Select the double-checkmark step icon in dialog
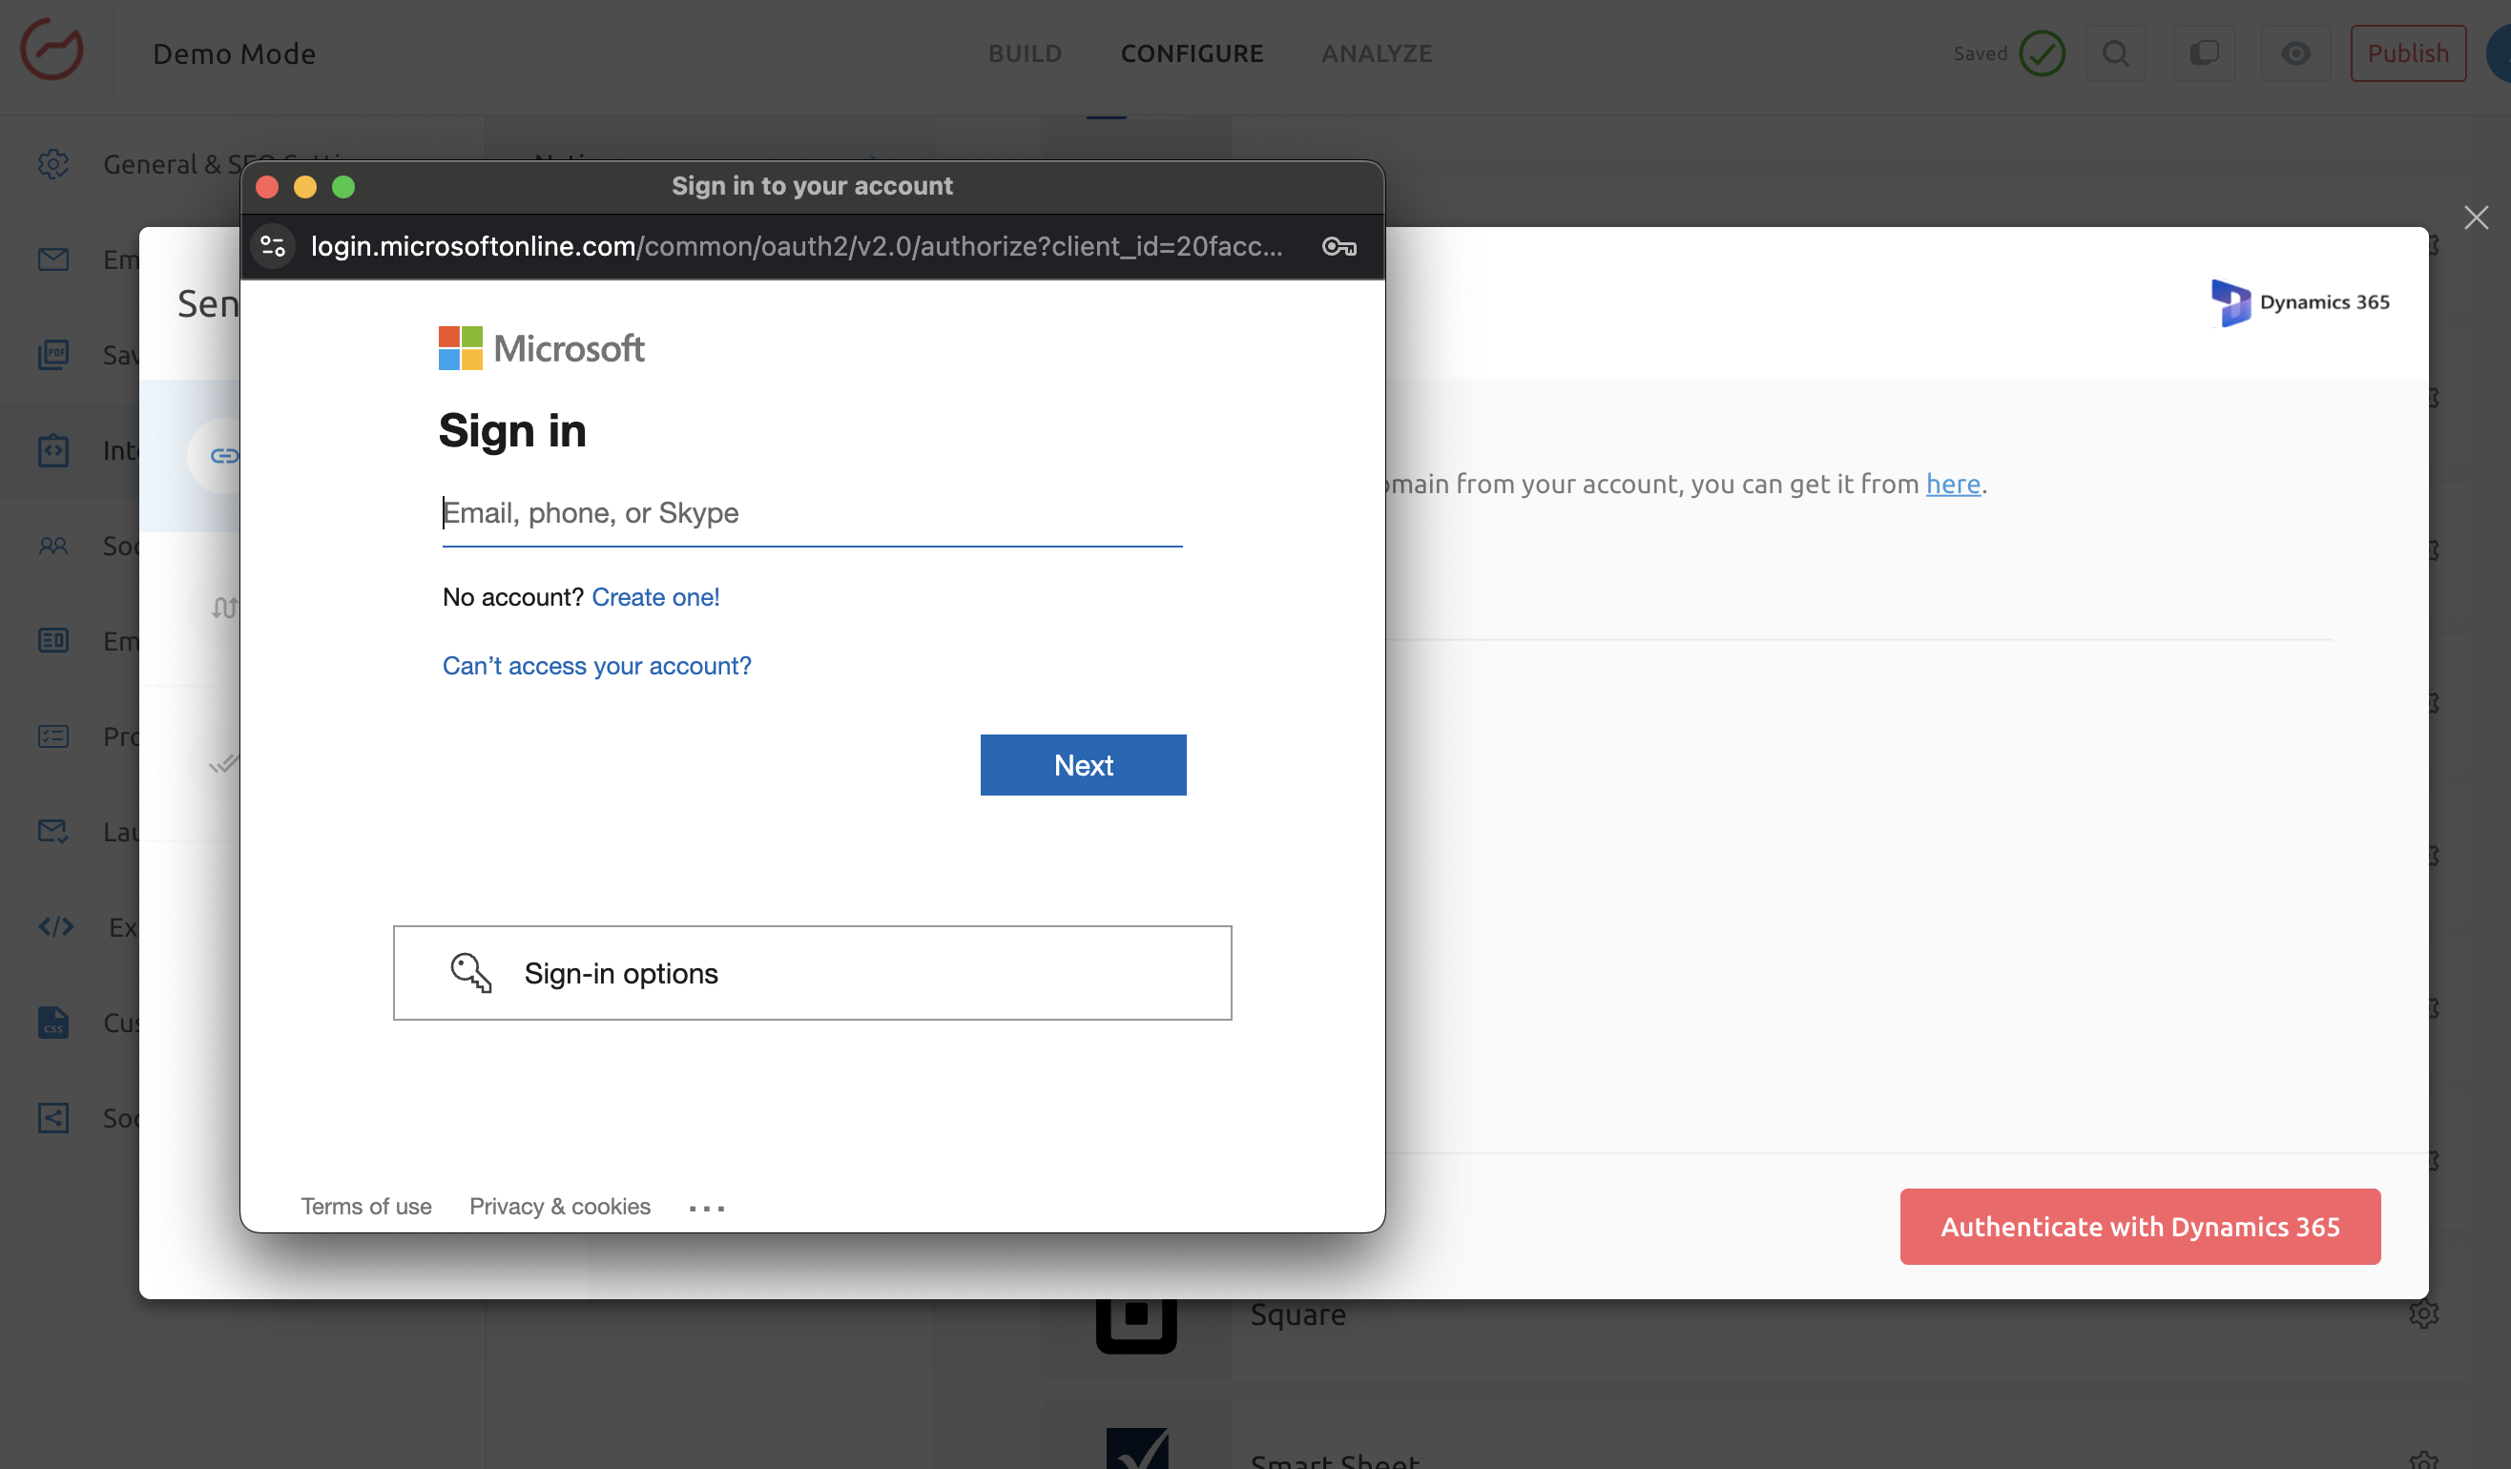 click(224, 763)
